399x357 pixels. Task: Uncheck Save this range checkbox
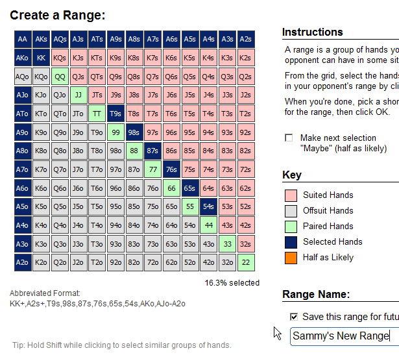294,317
